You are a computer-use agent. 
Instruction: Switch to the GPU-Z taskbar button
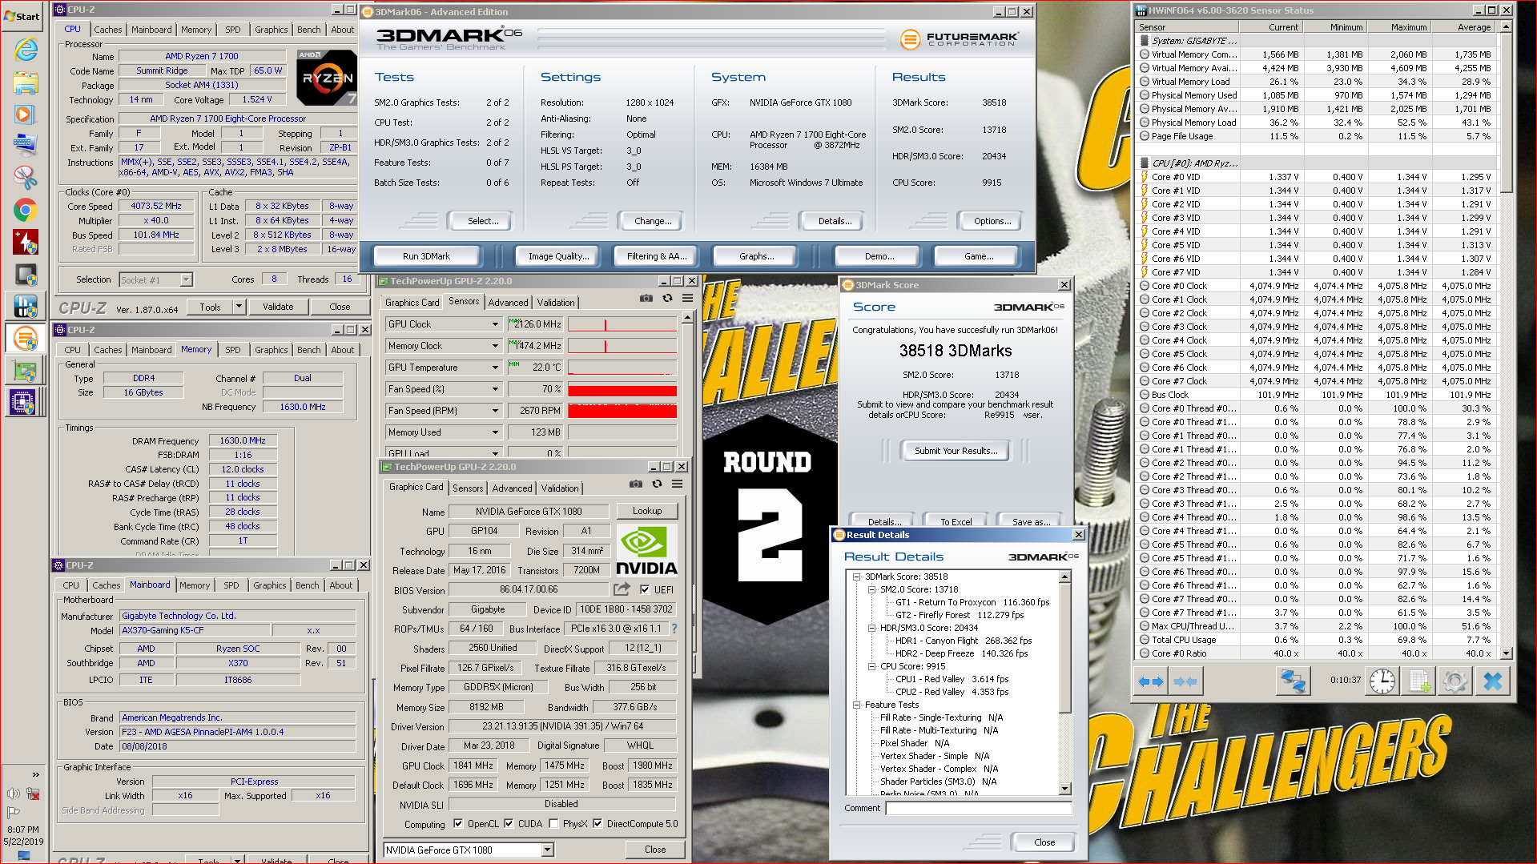click(x=26, y=371)
